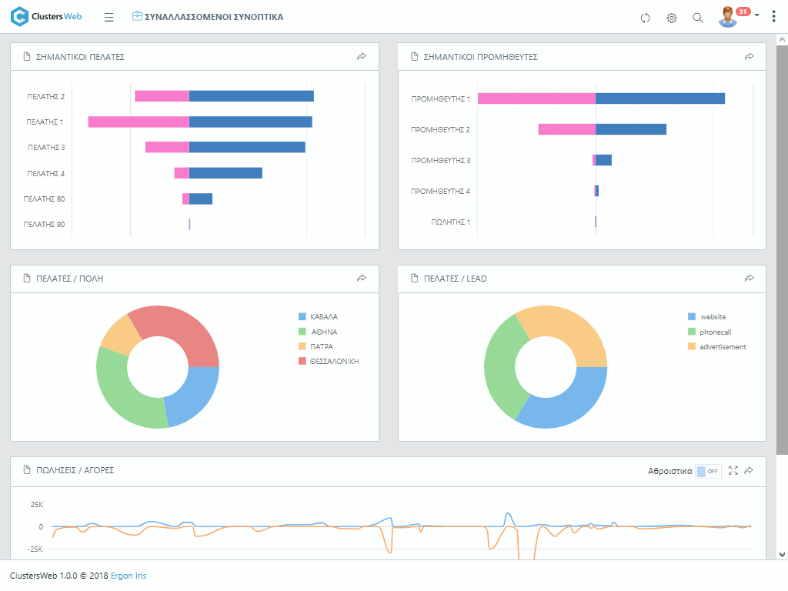Share the ΣΗΜΑΝΤΙΚΟΙ ΠΡΟΜΗΘΕΥΤΕΣ panel
Screen dimensions: 788x591
coord(749,57)
